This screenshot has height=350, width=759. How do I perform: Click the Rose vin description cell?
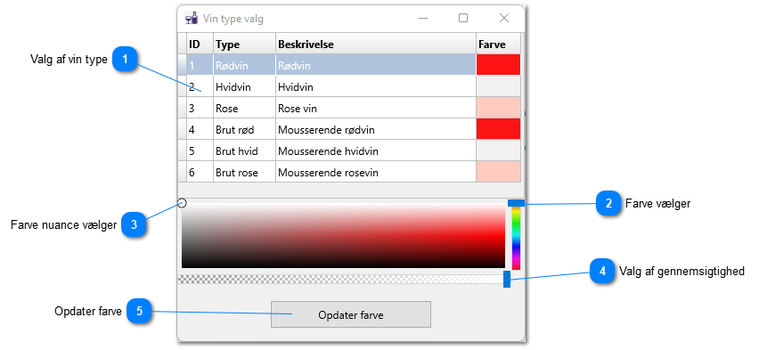point(376,108)
